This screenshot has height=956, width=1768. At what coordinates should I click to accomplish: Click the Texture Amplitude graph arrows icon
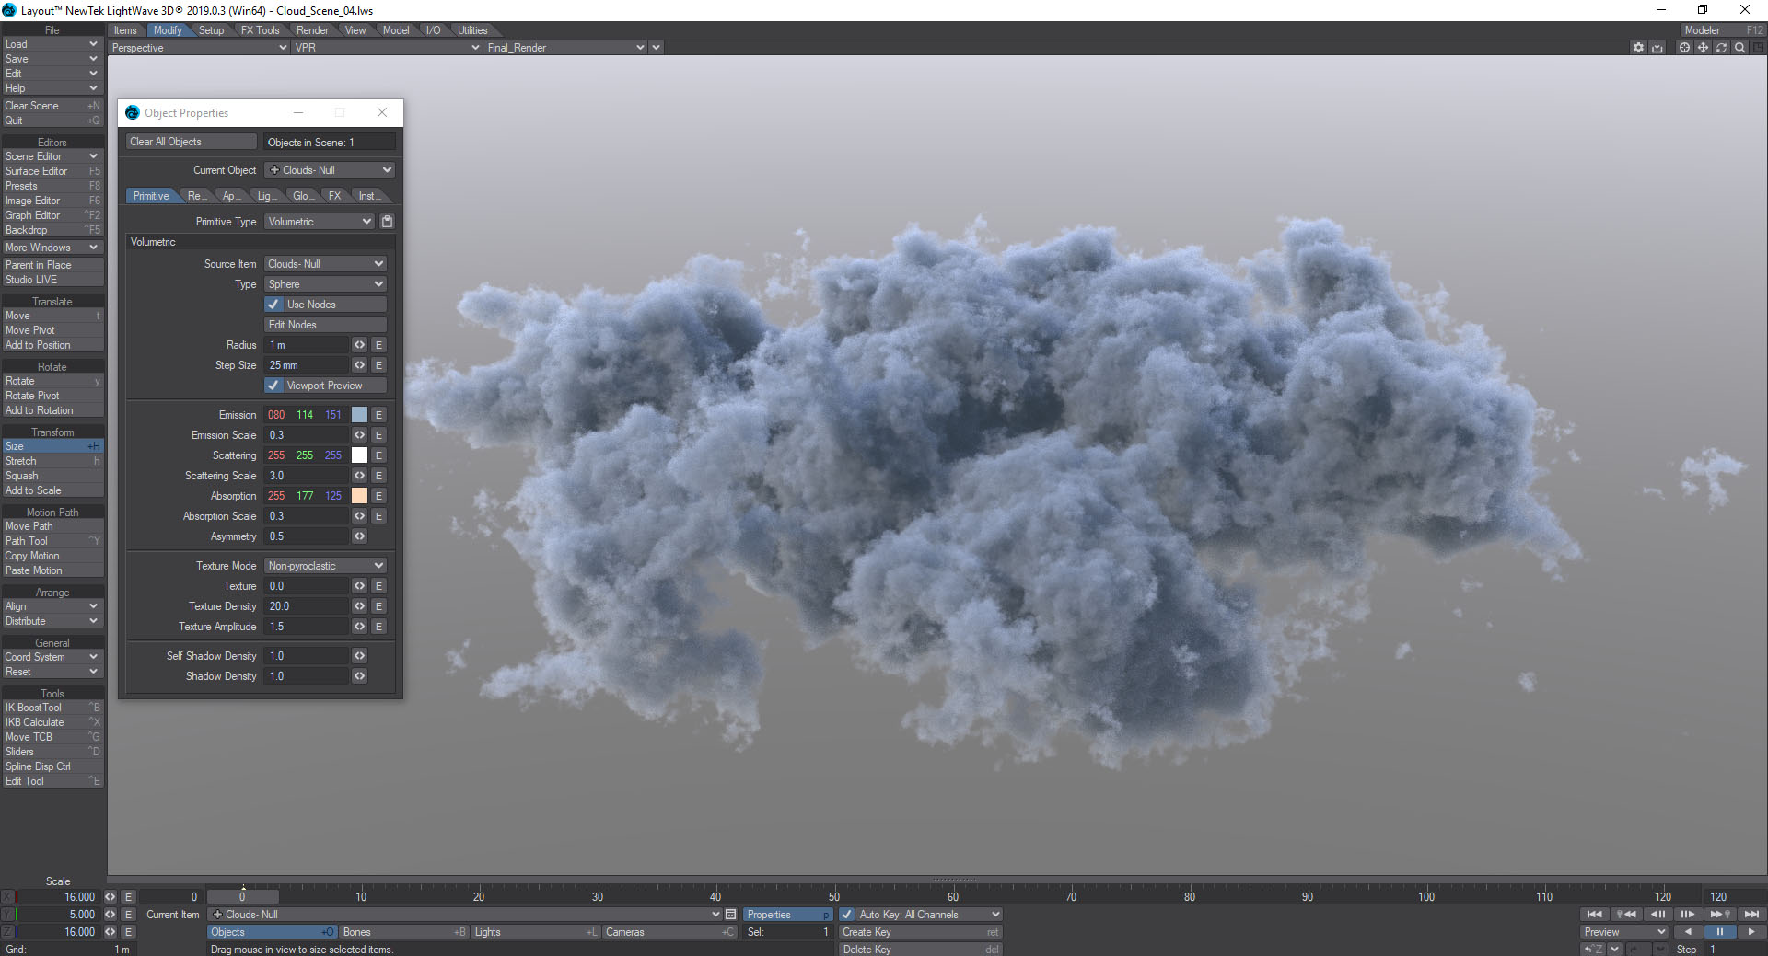359,627
